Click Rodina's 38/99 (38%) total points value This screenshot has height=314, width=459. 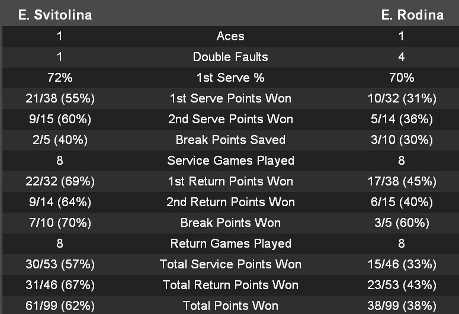point(401,306)
